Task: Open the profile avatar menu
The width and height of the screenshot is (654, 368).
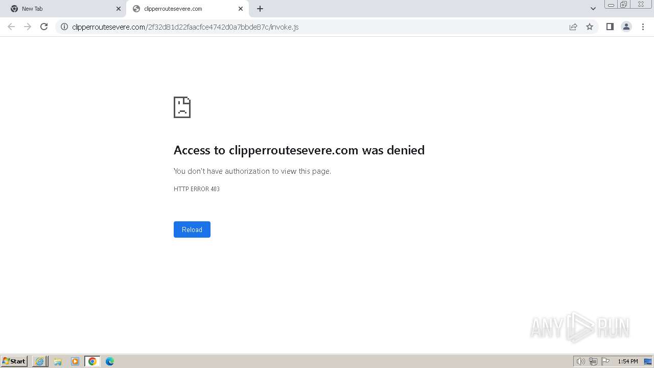Action: tap(626, 27)
